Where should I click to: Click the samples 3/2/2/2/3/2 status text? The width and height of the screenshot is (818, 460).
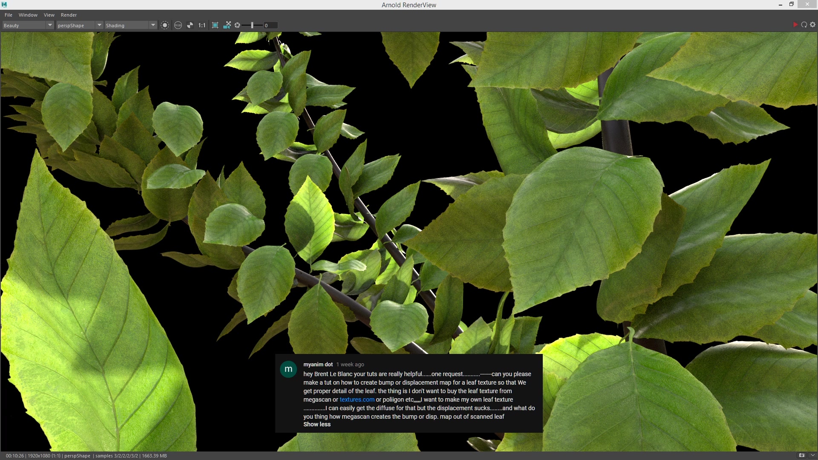tap(117, 456)
